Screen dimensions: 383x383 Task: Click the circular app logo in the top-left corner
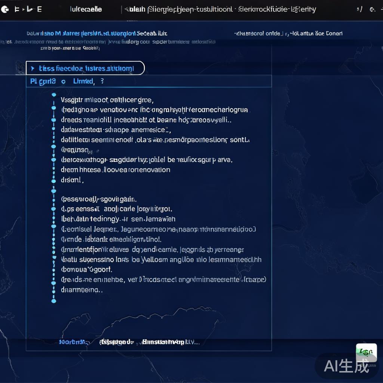(x=5, y=9)
